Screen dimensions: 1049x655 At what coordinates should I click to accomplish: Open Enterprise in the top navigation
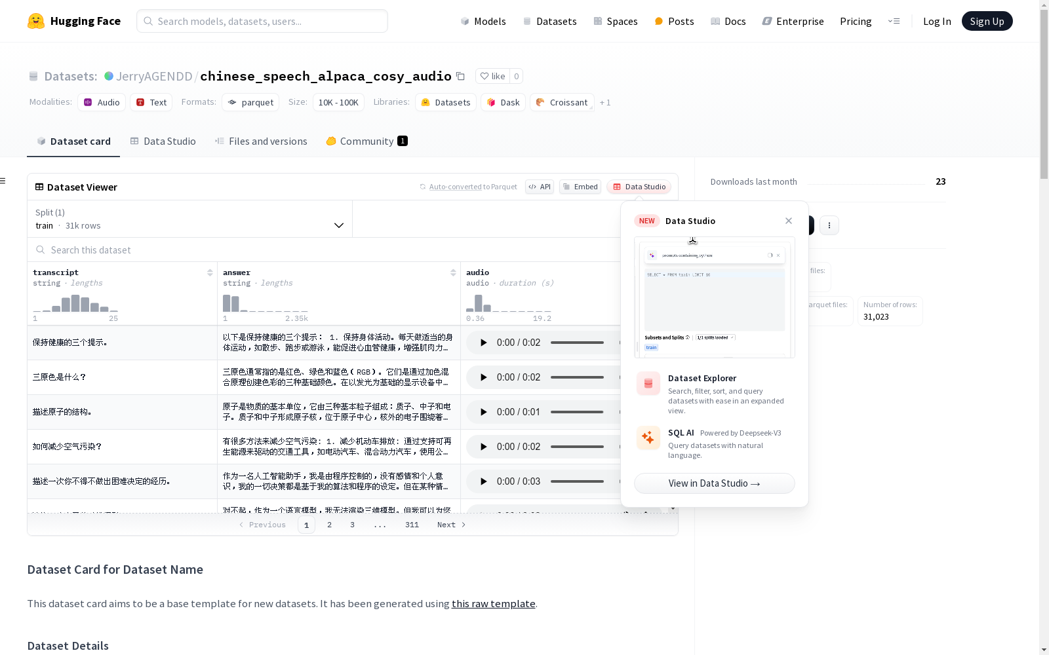coord(793,21)
